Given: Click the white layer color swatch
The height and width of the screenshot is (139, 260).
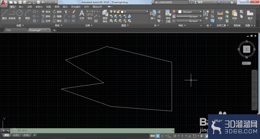Looking at the screenshot, I should point(122,12).
